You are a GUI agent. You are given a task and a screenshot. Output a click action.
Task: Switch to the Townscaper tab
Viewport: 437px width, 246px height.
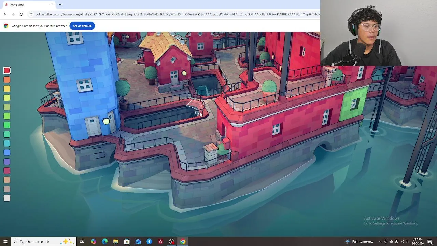[27, 5]
